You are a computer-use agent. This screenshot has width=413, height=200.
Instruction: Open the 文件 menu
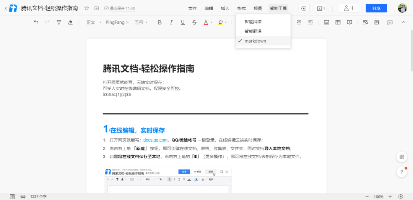(x=192, y=8)
